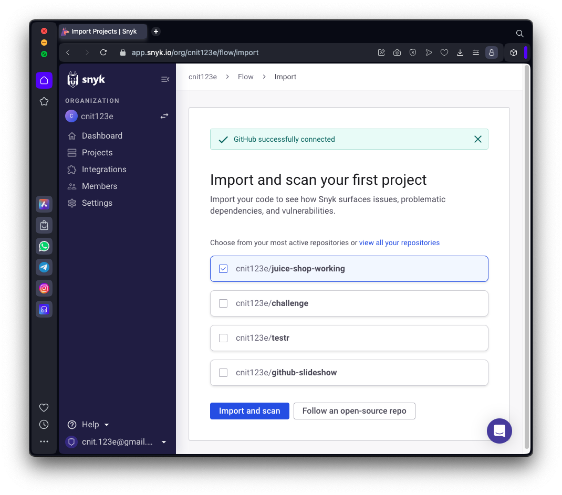Check the cnit123e/challenge repository checkbox
Viewport: 562px width, 495px height.
point(223,303)
